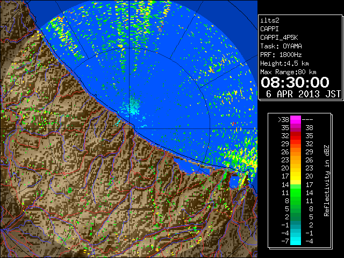Click the 'ilts2' label in the info box

point(270,20)
